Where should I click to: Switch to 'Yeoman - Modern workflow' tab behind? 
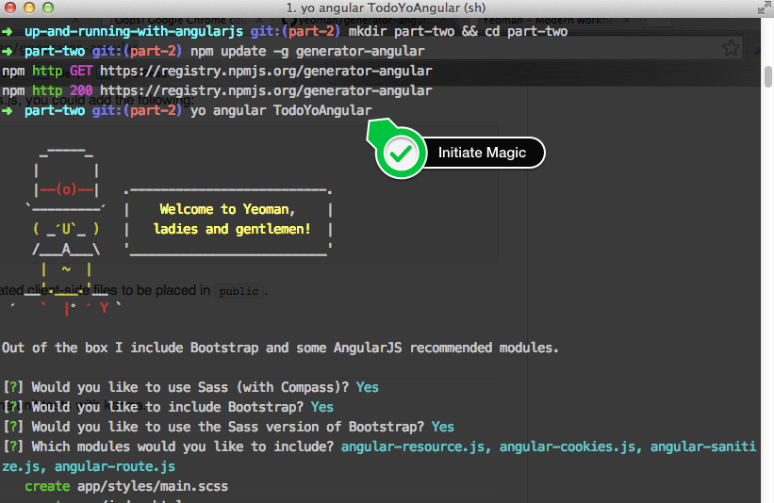point(549,20)
